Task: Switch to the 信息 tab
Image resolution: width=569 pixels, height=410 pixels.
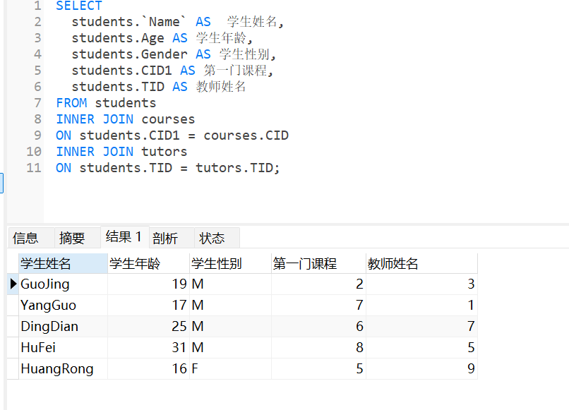Action: click(31, 238)
